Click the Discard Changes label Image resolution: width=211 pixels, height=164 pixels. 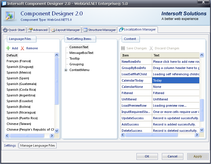[x=167, y=48]
